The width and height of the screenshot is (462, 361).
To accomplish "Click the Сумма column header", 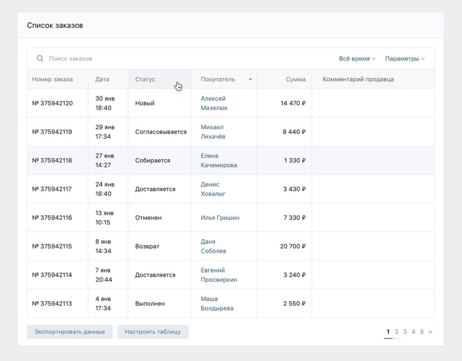I will 296,80.
